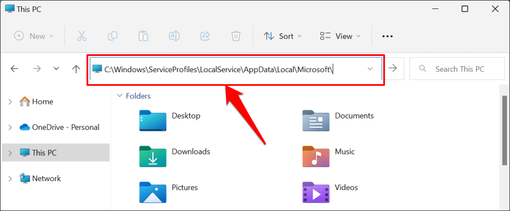Open the View layout dropdown
Screen dimensions: 510x211
point(341,36)
